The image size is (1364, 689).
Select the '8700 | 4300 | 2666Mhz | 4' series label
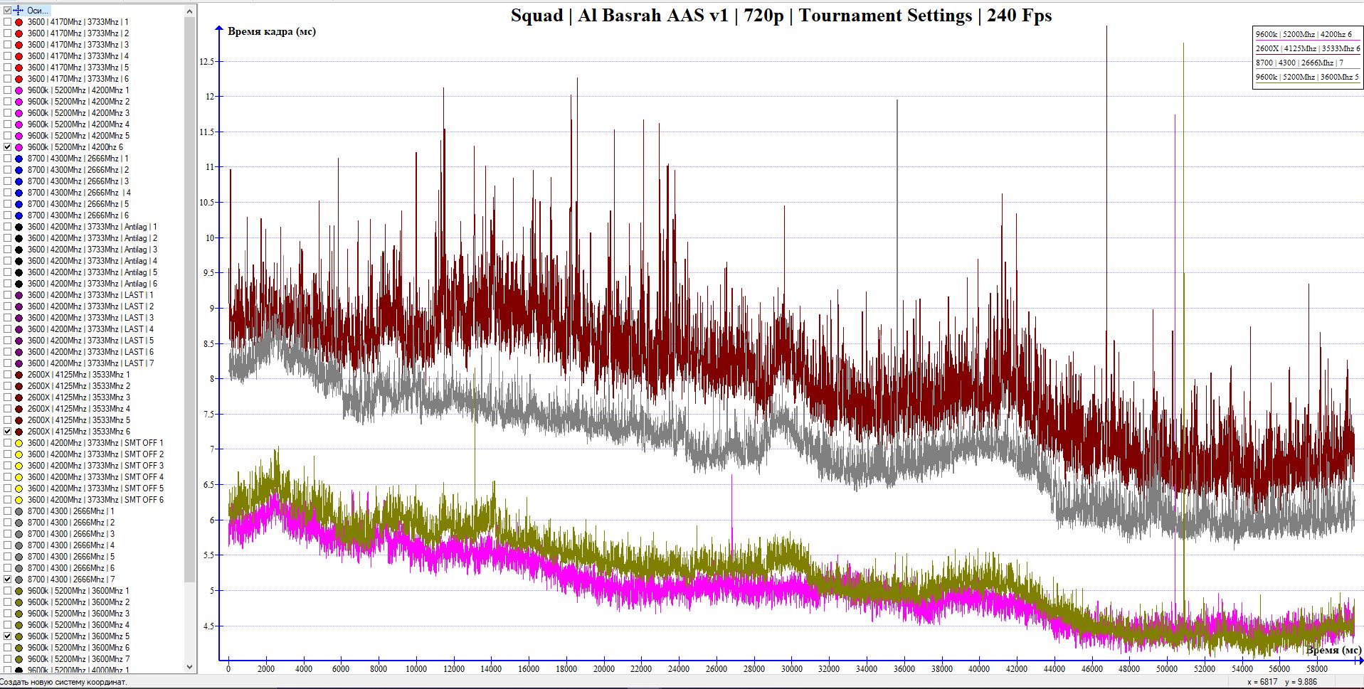click(71, 545)
